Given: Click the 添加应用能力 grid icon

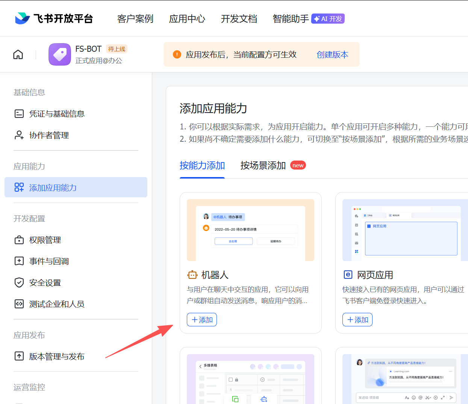Looking at the screenshot, I should pos(19,188).
